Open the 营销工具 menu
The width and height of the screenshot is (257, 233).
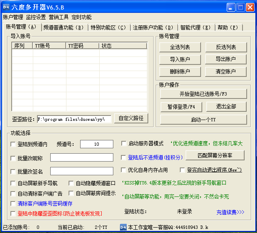(x=59, y=17)
